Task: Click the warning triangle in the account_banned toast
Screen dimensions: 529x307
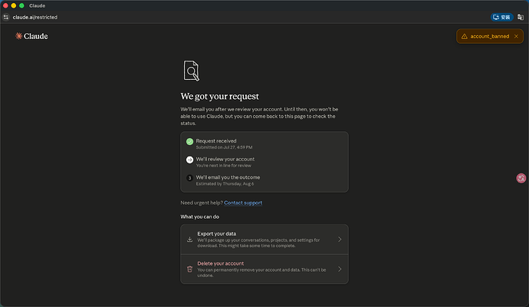Action: pyautogui.click(x=465, y=37)
